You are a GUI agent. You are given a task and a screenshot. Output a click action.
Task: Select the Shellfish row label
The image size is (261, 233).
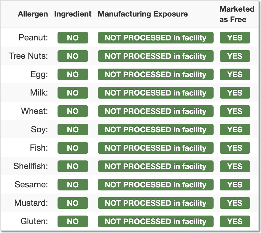[x=31, y=166]
